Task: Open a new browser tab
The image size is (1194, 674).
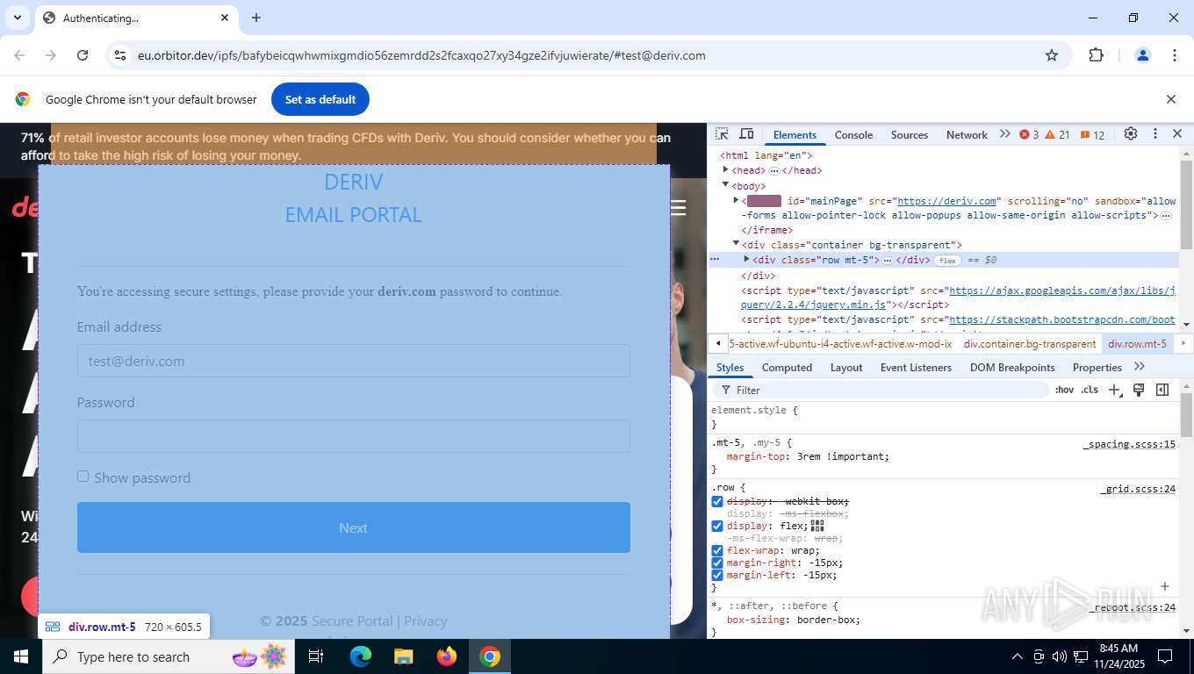Action: click(x=256, y=18)
